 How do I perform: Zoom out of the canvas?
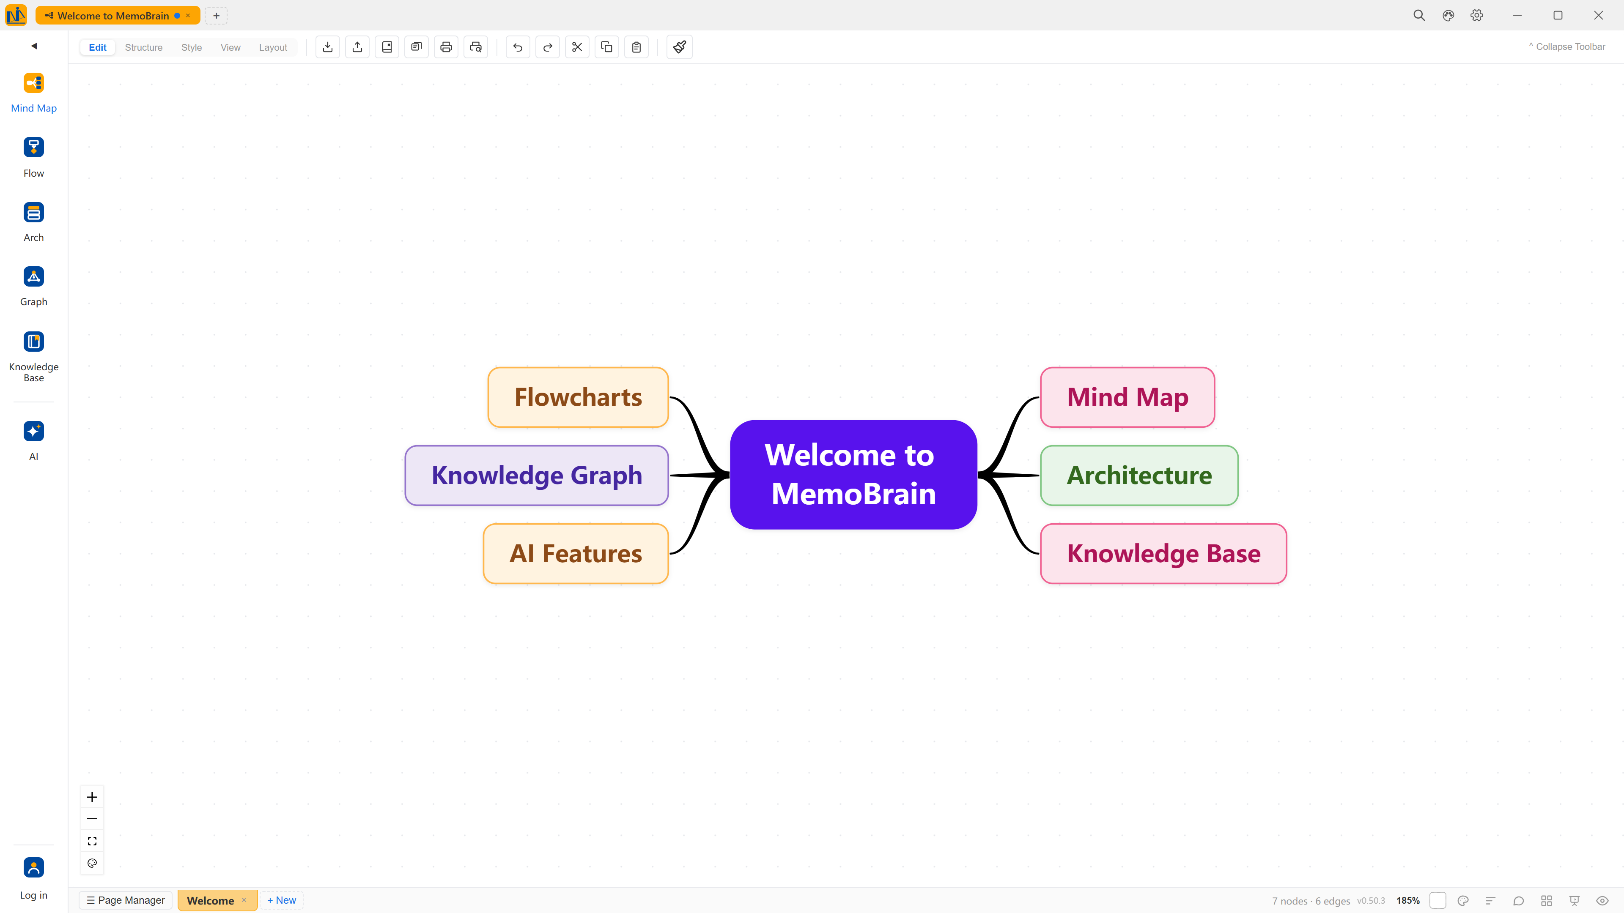[92, 819]
